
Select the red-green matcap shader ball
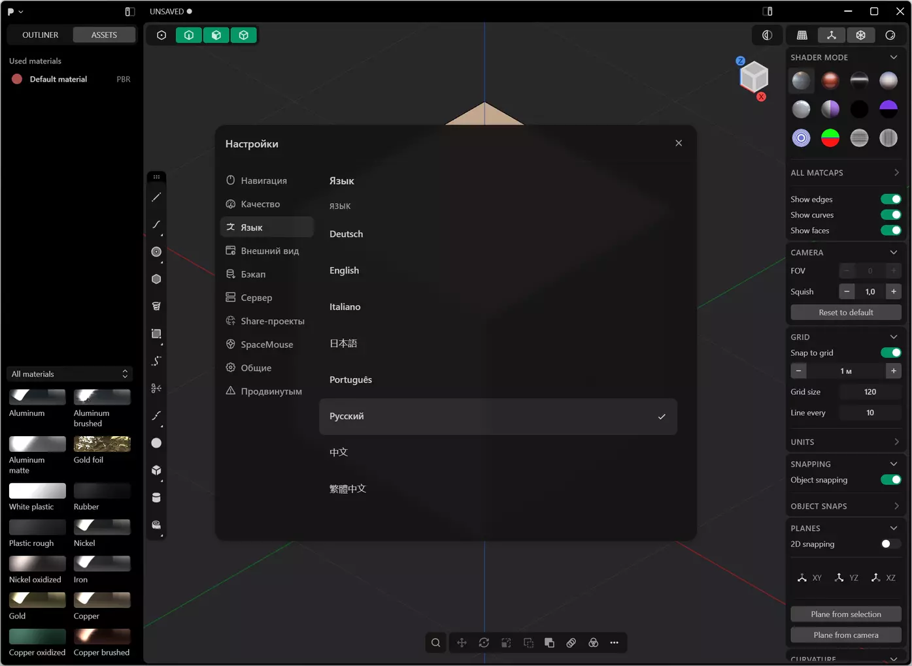click(x=830, y=138)
